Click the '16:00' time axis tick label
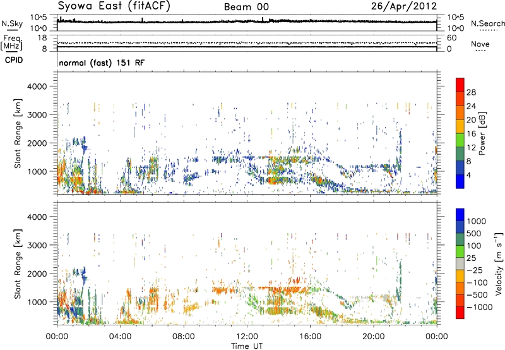This screenshot has height=350, width=505. tap(310, 337)
